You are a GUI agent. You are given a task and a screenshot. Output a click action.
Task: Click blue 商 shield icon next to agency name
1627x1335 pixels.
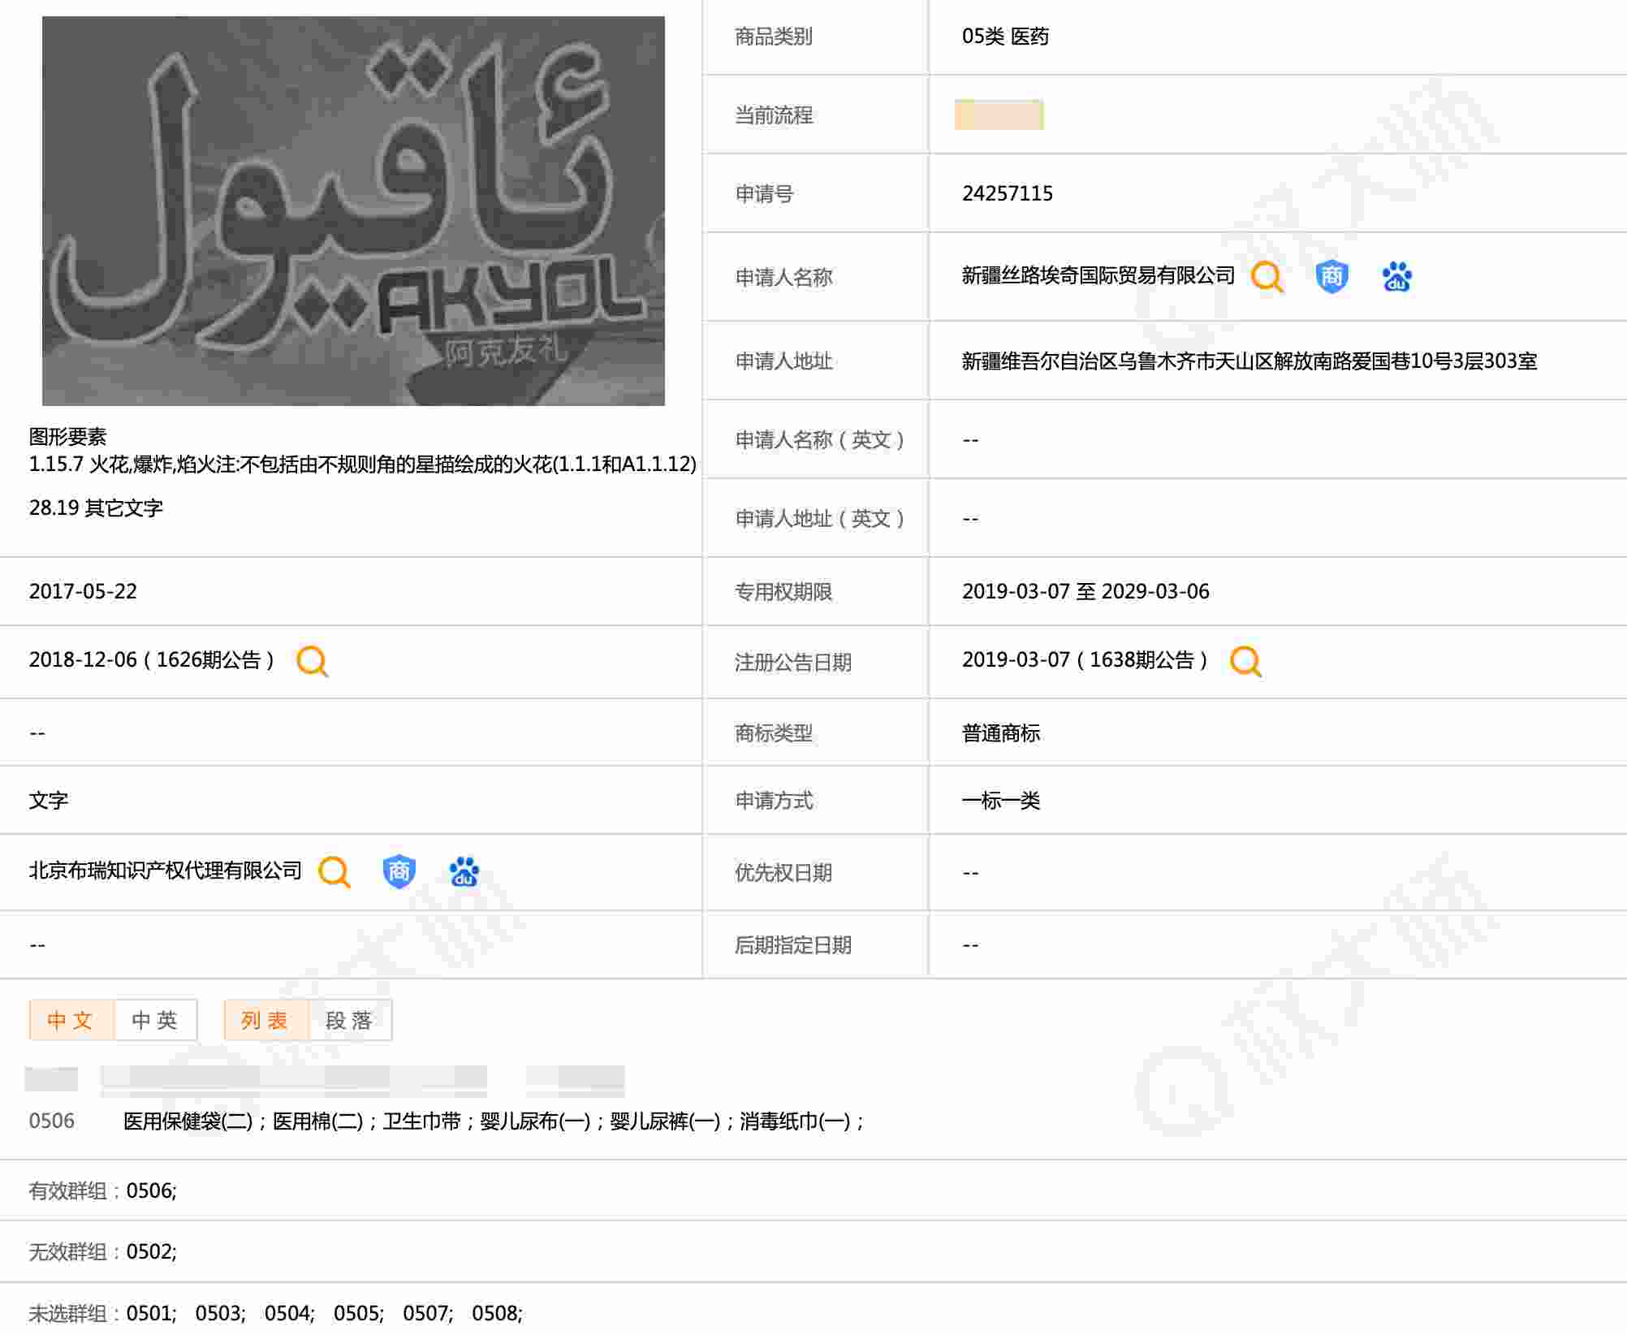point(399,872)
